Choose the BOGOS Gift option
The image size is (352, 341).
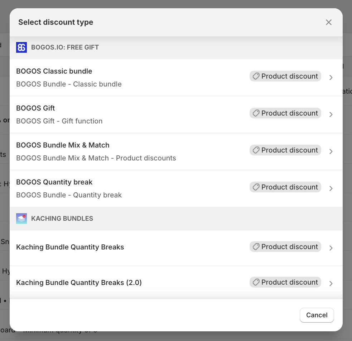tap(35, 108)
